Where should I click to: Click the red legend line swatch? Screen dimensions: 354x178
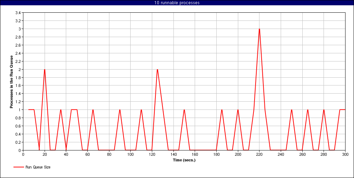(x=18, y=167)
